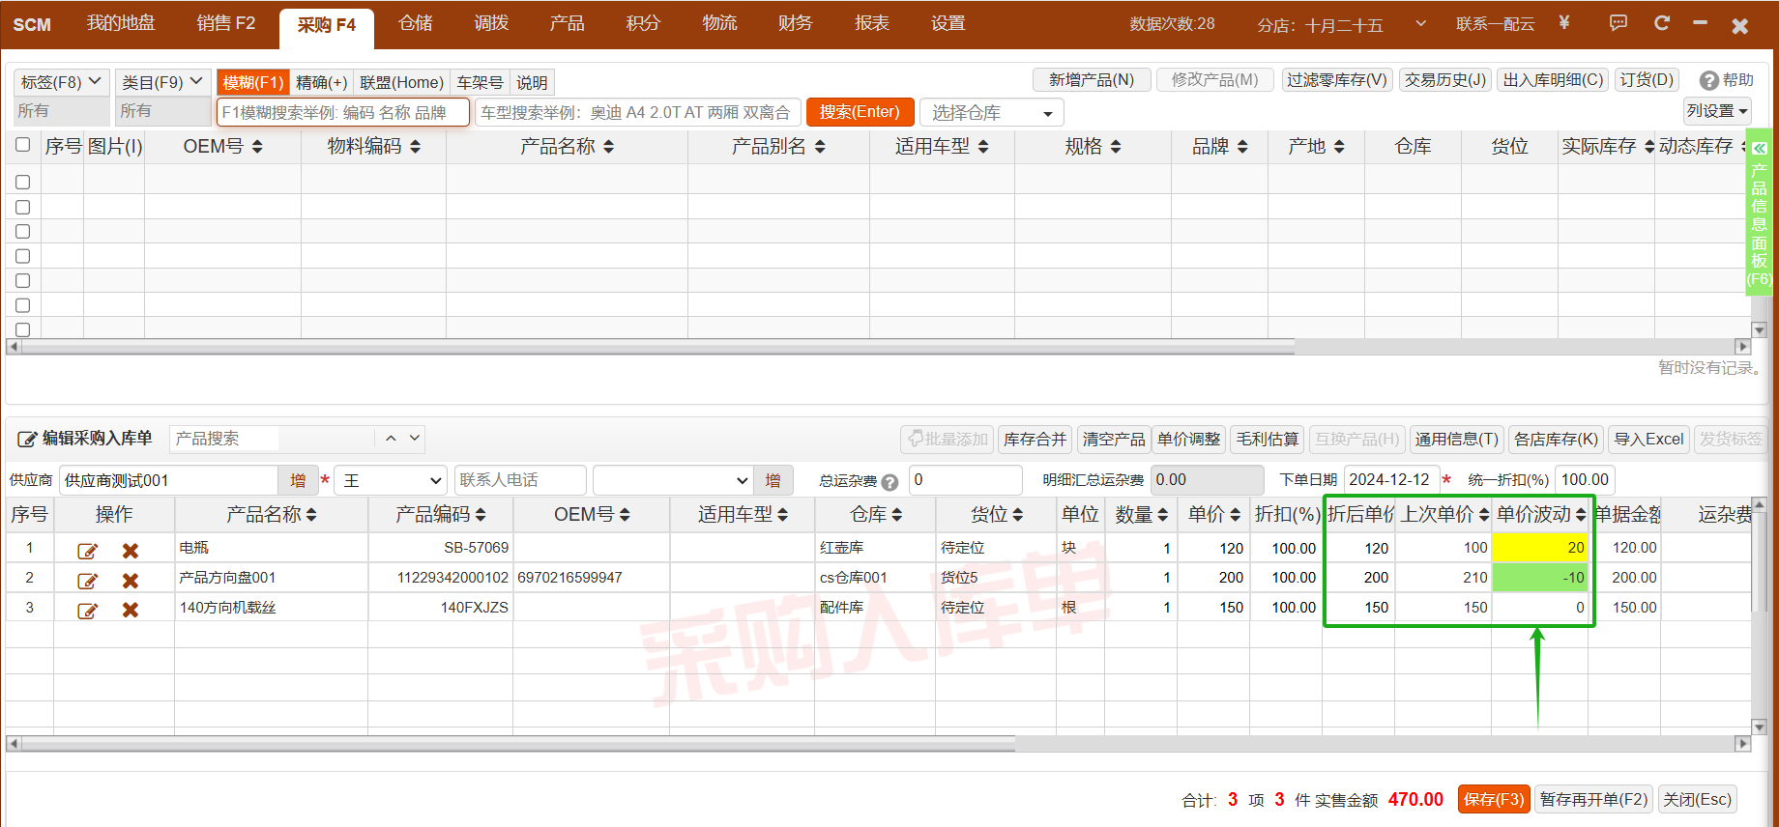
Task: Click the 保存(F3) button
Action: pos(1493,799)
